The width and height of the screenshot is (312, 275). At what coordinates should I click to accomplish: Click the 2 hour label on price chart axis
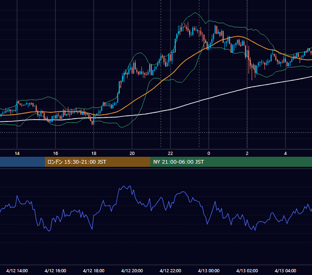pyautogui.click(x=247, y=154)
